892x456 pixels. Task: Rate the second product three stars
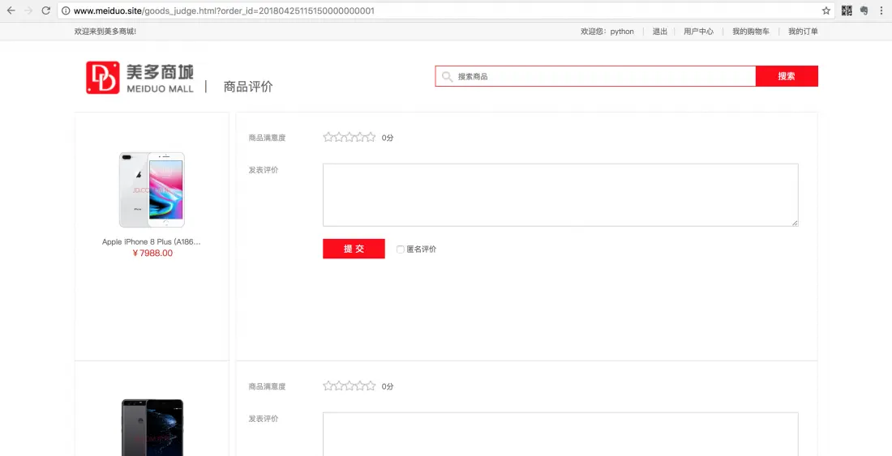pyautogui.click(x=350, y=386)
